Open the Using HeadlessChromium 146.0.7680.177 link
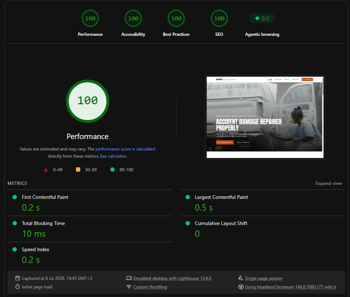The height and width of the screenshot is (297, 350). click(291, 287)
